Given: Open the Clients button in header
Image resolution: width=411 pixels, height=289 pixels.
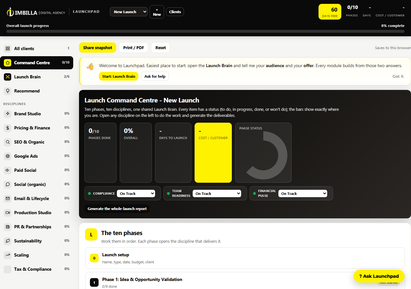Looking at the screenshot, I should point(175,12).
